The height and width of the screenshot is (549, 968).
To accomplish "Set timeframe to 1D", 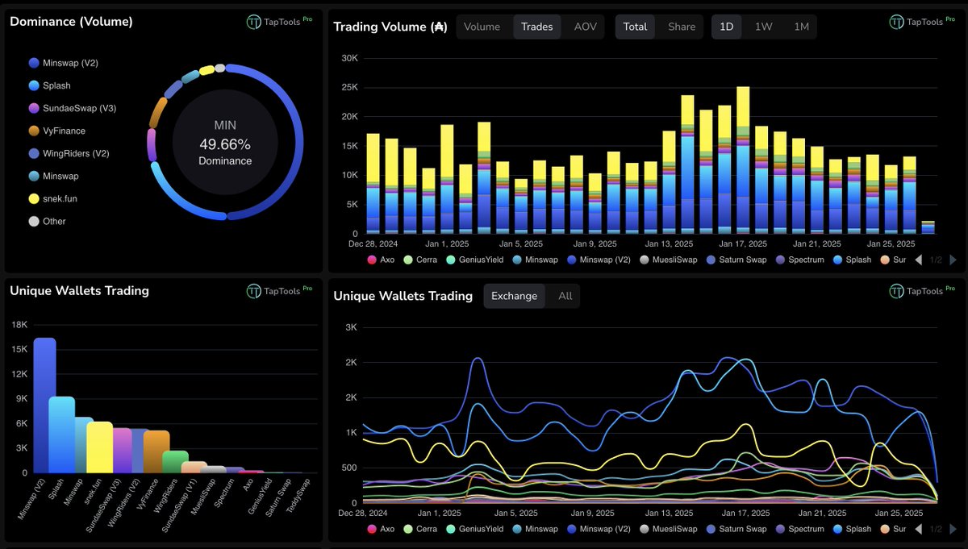I will [727, 27].
